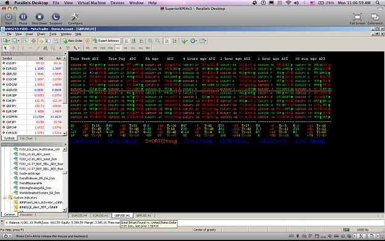This screenshot has height=241, width=385.
Task: Open macOS Spotlight search
Action: 378,3
